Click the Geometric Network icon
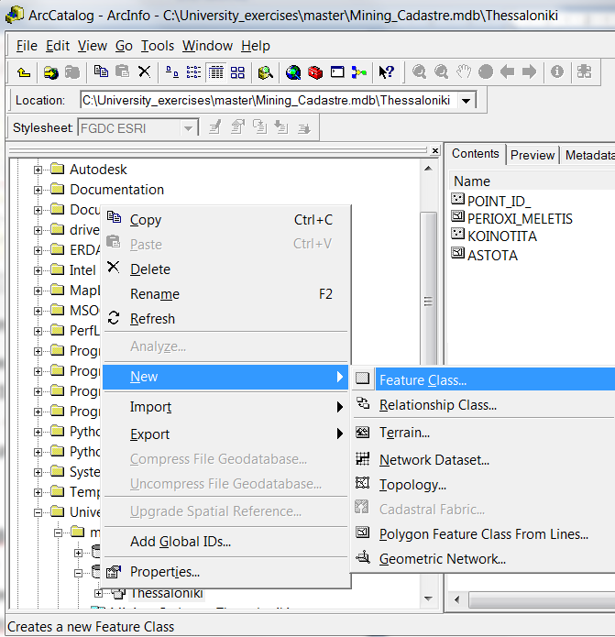615x637 pixels. tap(362, 557)
